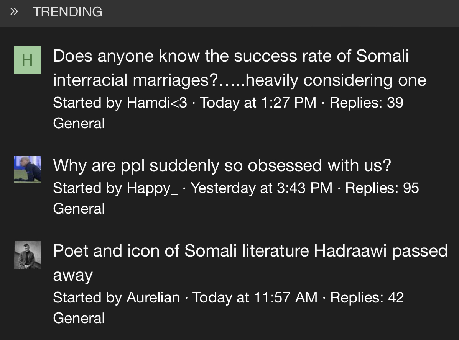Click Aurelian's black-and-white avatar
459x340 pixels.
(x=28, y=255)
